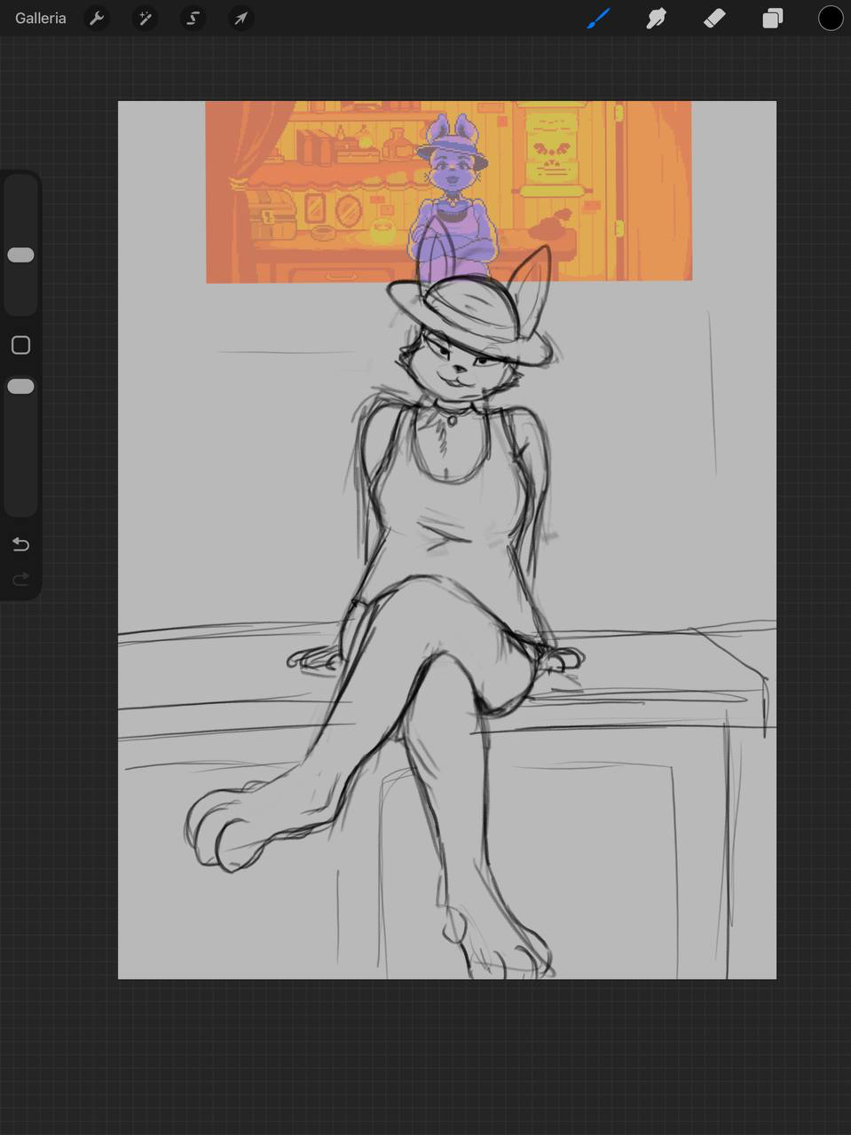
Task: Click the brush opacity slider handle
Action: pos(20,387)
